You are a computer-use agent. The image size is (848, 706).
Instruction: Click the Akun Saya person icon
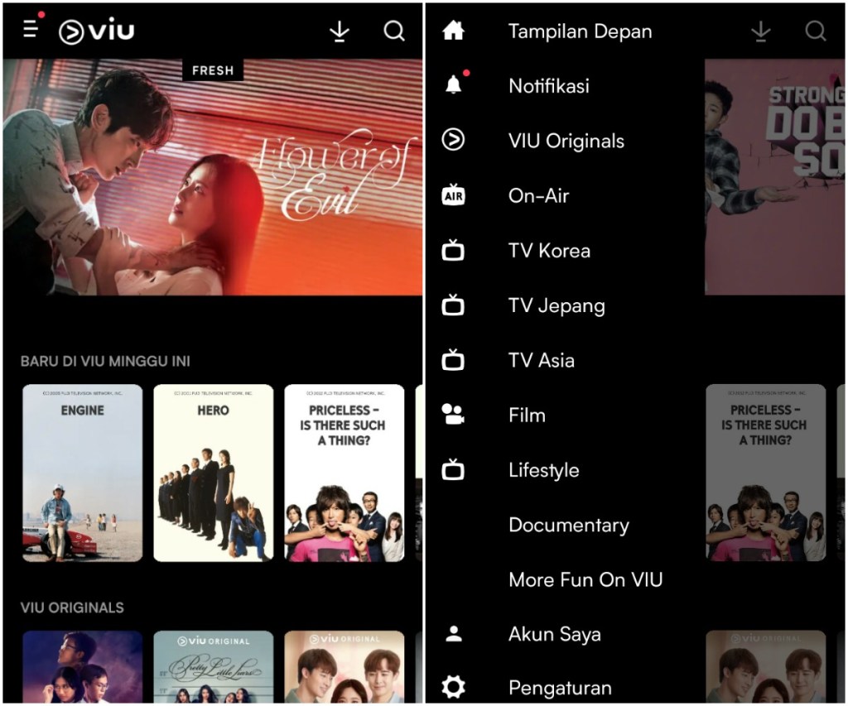click(x=453, y=634)
